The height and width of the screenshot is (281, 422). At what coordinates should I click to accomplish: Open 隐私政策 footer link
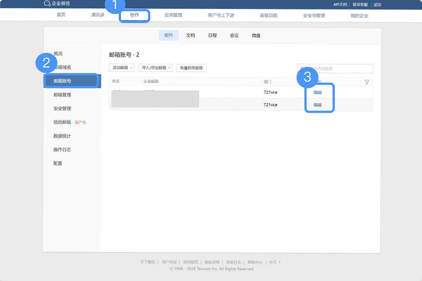click(x=212, y=262)
